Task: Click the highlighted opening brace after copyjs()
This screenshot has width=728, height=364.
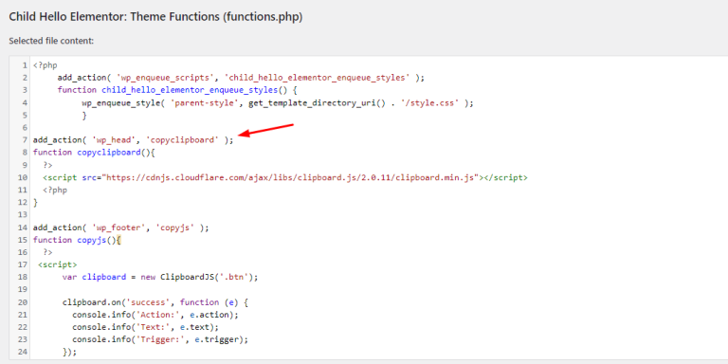Action: point(118,240)
